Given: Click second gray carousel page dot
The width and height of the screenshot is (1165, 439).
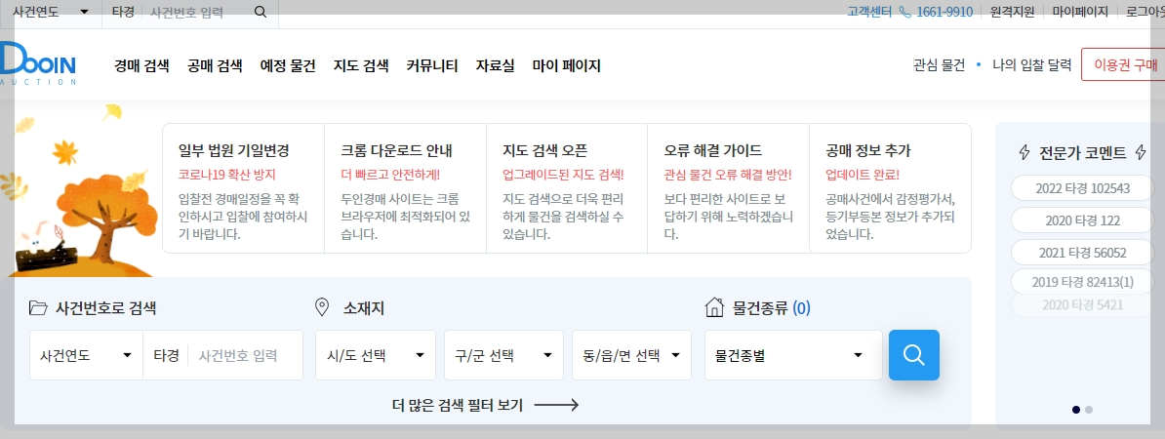Looking at the screenshot, I should [x=1089, y=410].
